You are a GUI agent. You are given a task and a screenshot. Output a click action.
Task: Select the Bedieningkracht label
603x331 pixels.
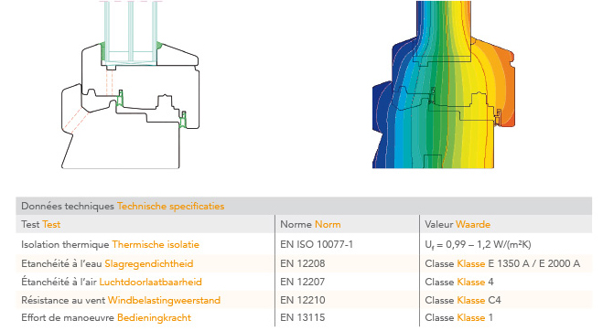154,317
